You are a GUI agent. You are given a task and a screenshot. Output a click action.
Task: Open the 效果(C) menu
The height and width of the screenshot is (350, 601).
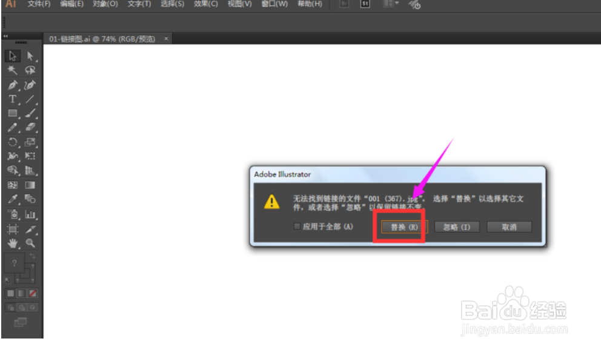205,4
